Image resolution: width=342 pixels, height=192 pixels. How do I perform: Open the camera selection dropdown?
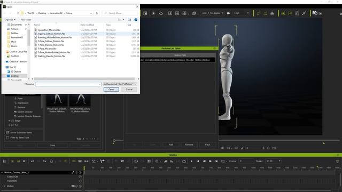tap(213, 13)
